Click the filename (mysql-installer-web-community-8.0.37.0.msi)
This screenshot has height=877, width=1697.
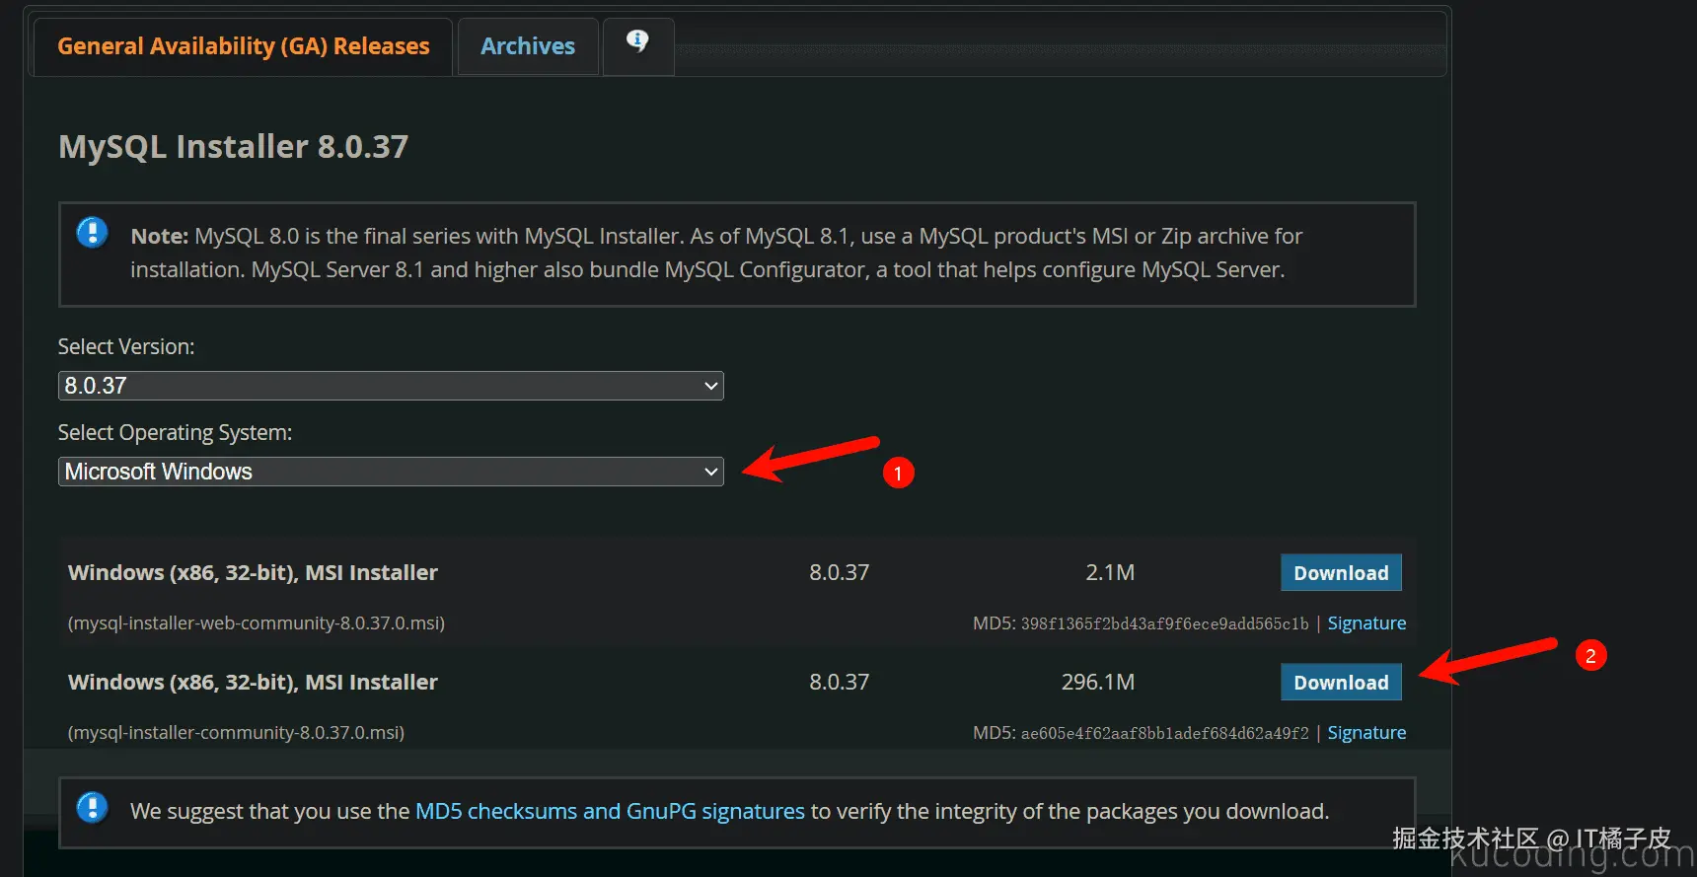257,623
